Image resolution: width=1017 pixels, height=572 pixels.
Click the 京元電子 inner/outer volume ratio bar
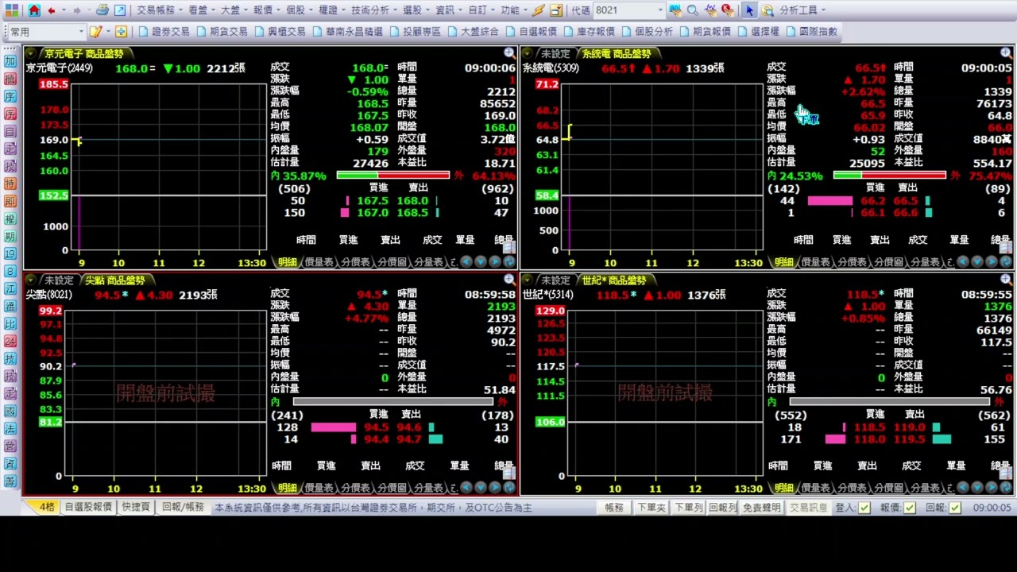(x=393, y=176)
